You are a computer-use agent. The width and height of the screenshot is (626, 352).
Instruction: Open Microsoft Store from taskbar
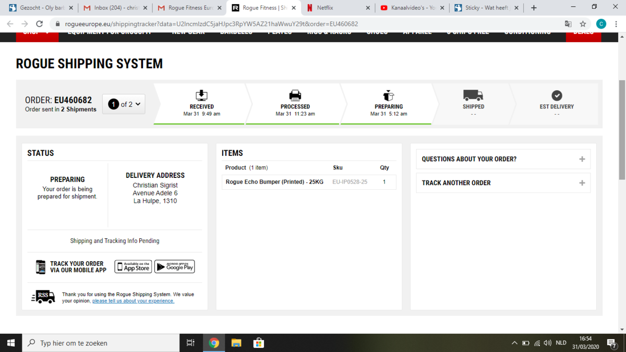click(x=258, y=343)
